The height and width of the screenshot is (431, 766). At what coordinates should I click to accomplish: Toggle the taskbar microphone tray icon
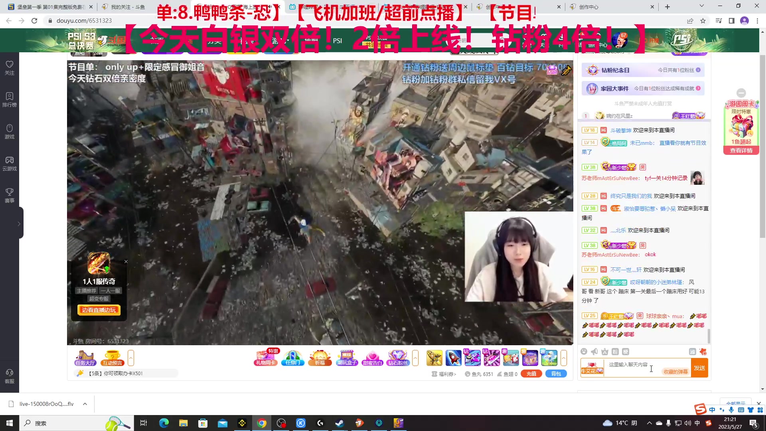coord(668,423)
